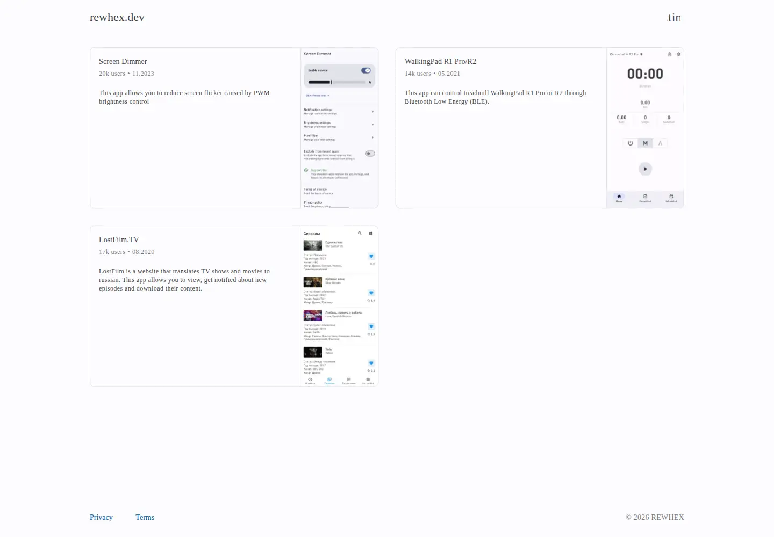Expand Notification settings chevron
Screen dimensions: 774x537
[372, 112]
